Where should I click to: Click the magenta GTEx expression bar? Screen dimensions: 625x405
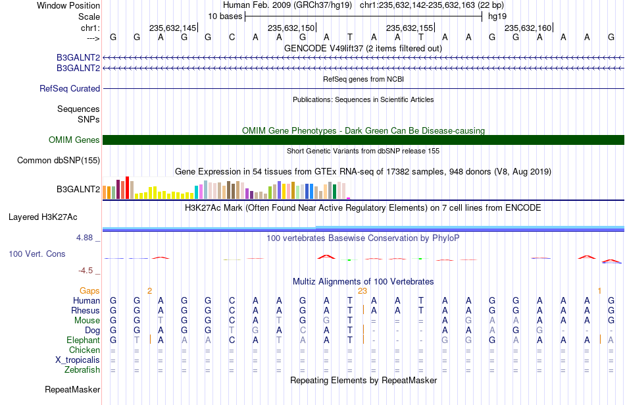click(x=349, y=198)
